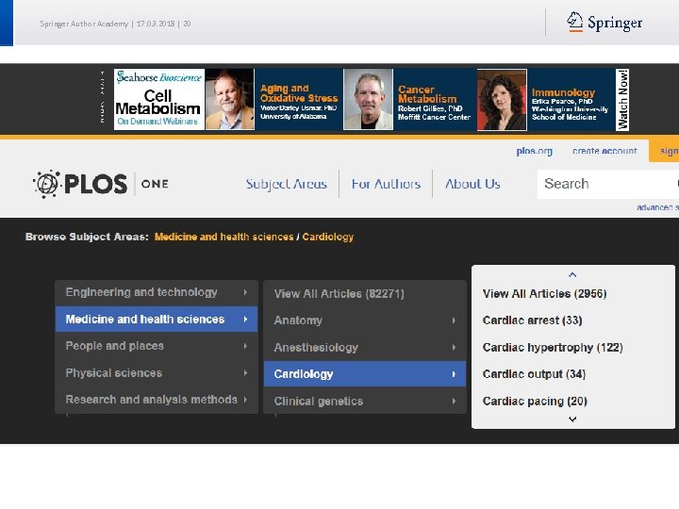Screen dimensions: 679x509
Task: Open Cardiac pacing (20) articles
Action: pos(535,402)
